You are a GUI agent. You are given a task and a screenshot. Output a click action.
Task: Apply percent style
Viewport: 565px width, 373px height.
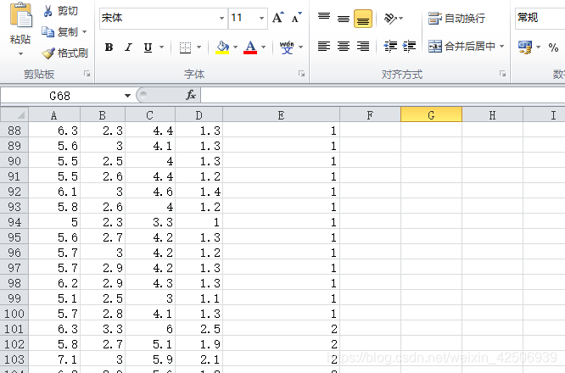coord(553,47)
